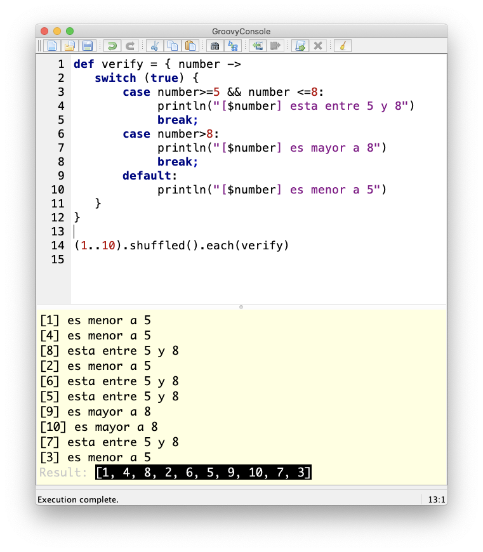483x552 pixels.
Task: Click the 'Execution complete.' status message
Action: point(78,499)
